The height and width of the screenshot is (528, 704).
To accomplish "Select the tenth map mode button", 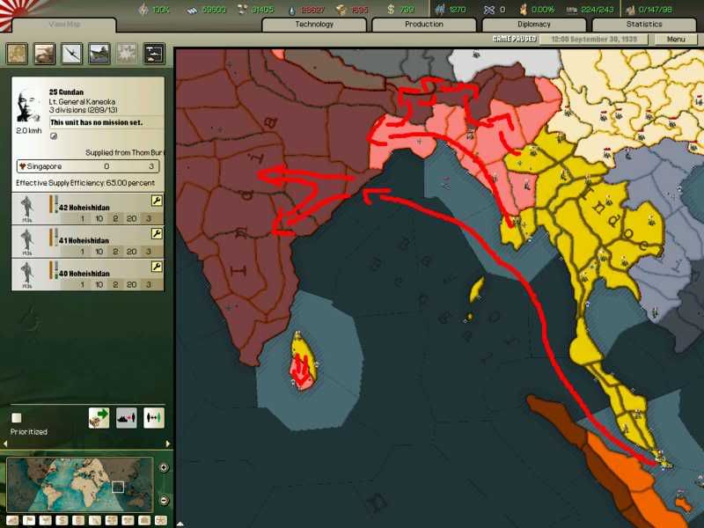I will coord(161,520).
